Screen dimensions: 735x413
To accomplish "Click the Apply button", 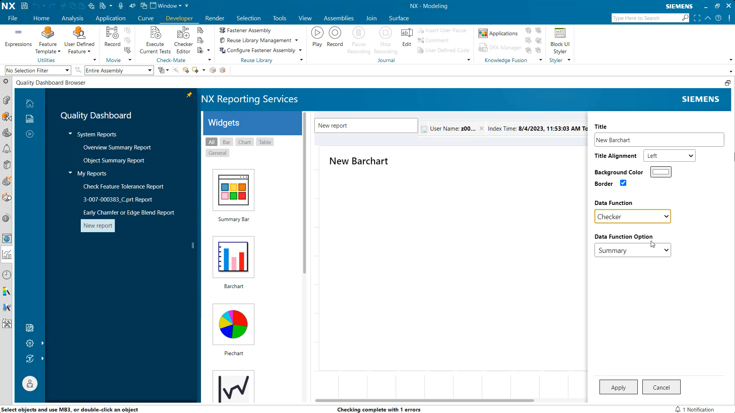I will pos(618,387).
